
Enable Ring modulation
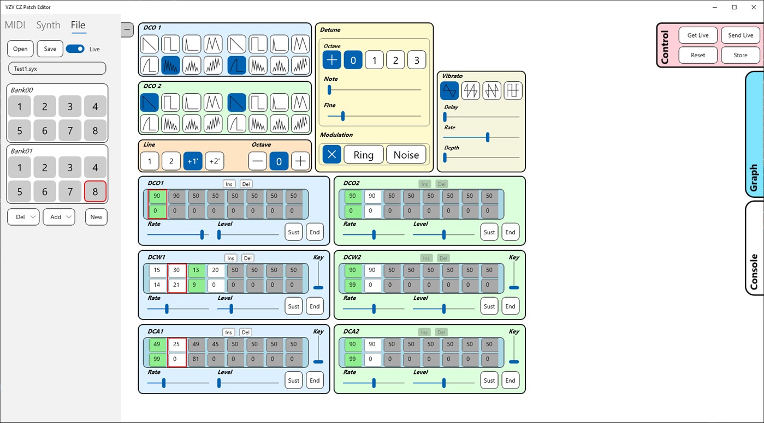(363, 154)
